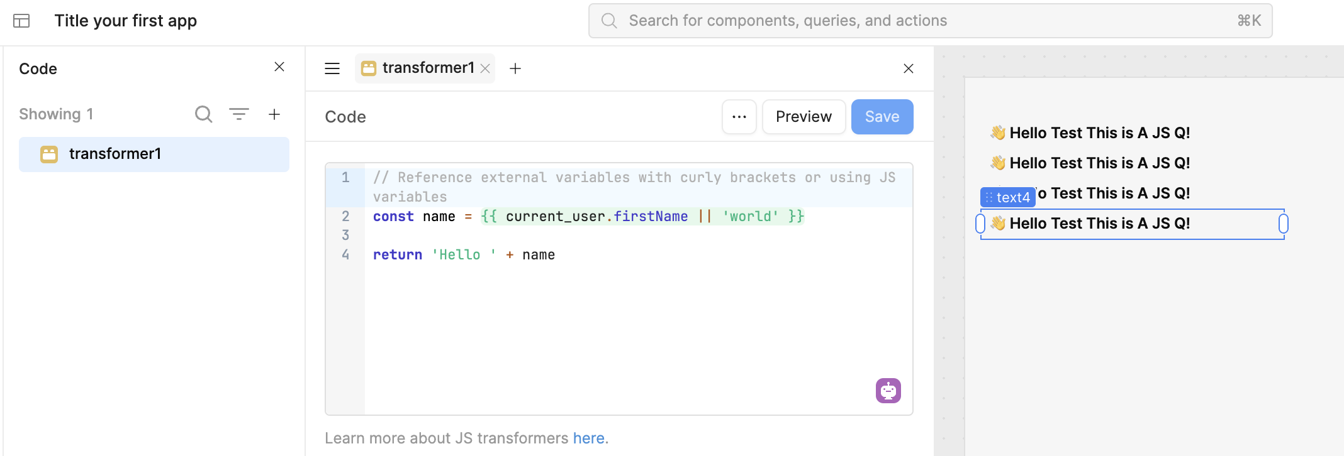The width and height of the screenshot is (1344, 456).
Task: Click the text4 component drag label
Action: click(x=1008, y=197)
